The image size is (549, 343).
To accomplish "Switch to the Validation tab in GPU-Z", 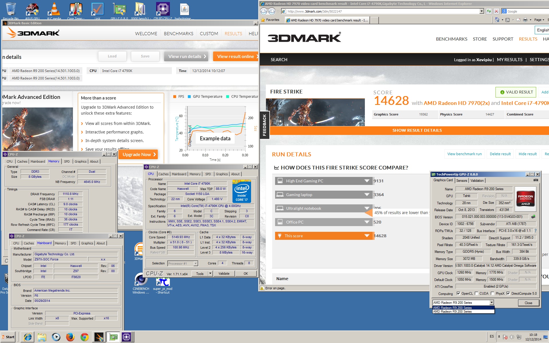I will 477,180.
